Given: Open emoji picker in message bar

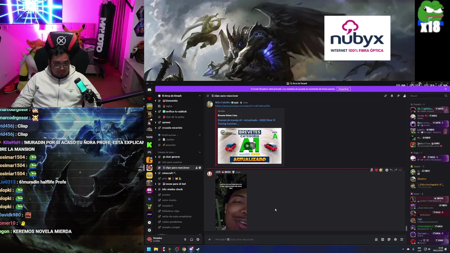Looking at the screenshot, I should point(395,239).
